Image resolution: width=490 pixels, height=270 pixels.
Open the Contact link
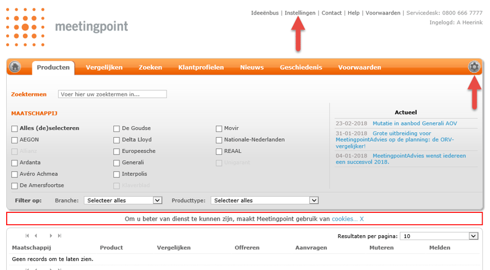[331, 13]
